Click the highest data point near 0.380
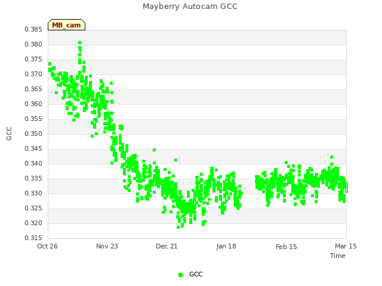 [79, 43]
